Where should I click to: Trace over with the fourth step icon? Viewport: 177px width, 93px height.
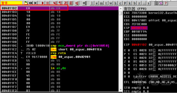click(71, 3)
